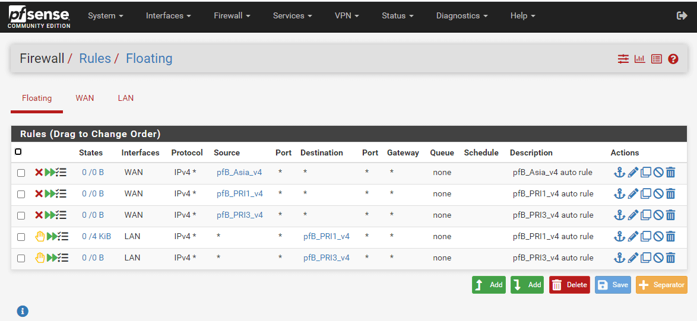The width and height of the screenshot is (697, 321).
Task: Switch to the LAN tab
Action: click(126, 98)
